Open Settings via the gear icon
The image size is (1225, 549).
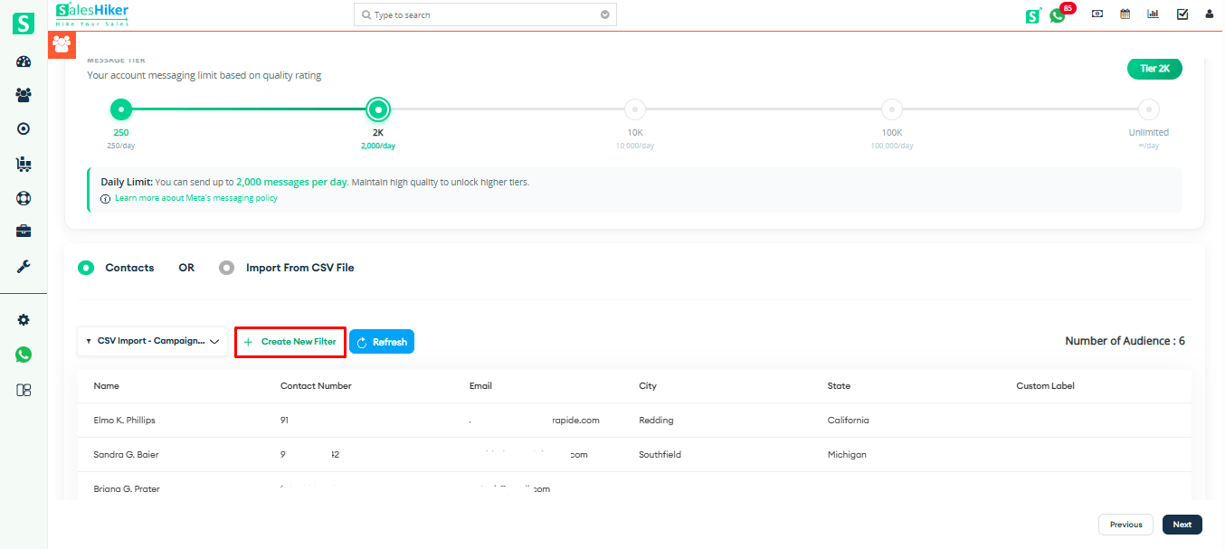[x=23, y=319]
